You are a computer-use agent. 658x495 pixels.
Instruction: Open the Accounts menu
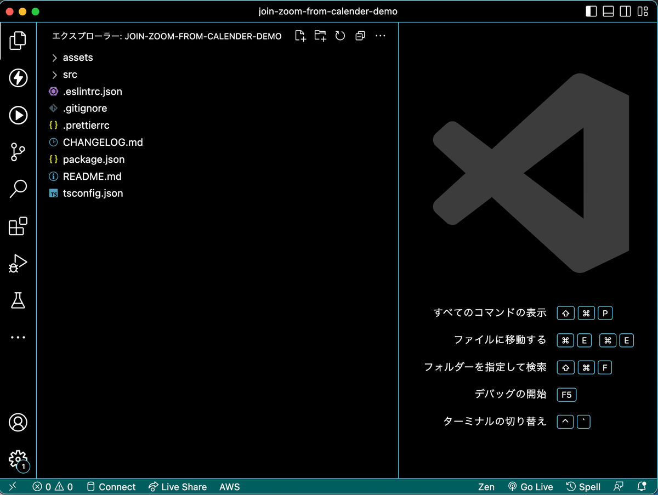click(18, 423)
